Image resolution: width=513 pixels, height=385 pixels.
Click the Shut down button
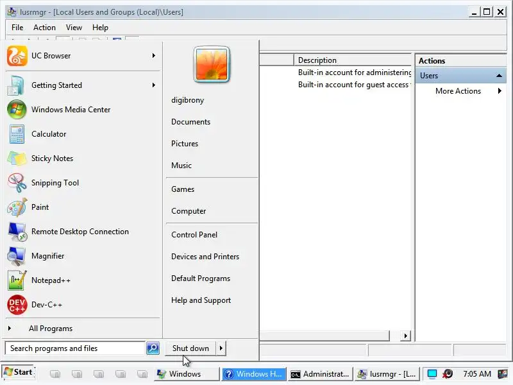coord(190,348)
